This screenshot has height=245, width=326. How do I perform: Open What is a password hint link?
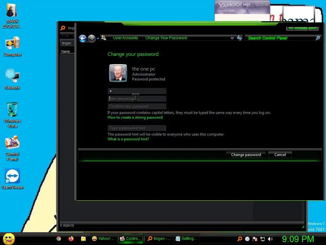tap(128, 139)
